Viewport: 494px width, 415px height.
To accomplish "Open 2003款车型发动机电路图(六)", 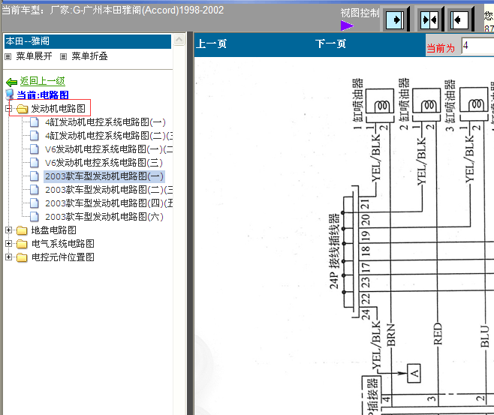I will [104, 217].
